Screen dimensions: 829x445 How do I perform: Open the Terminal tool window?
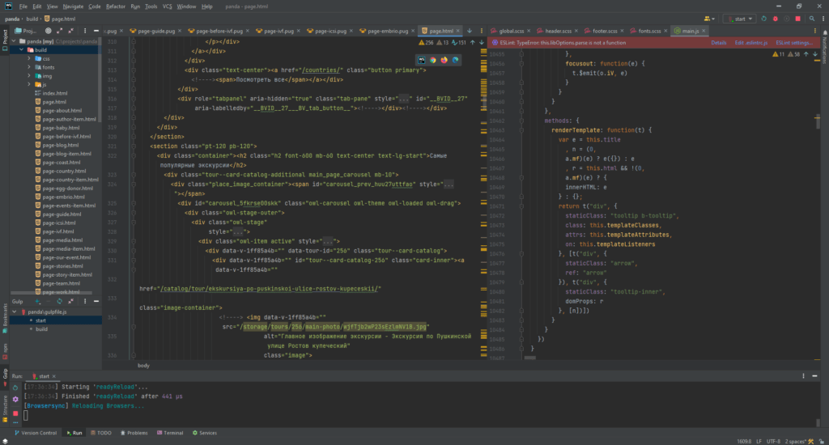point(170,433)
